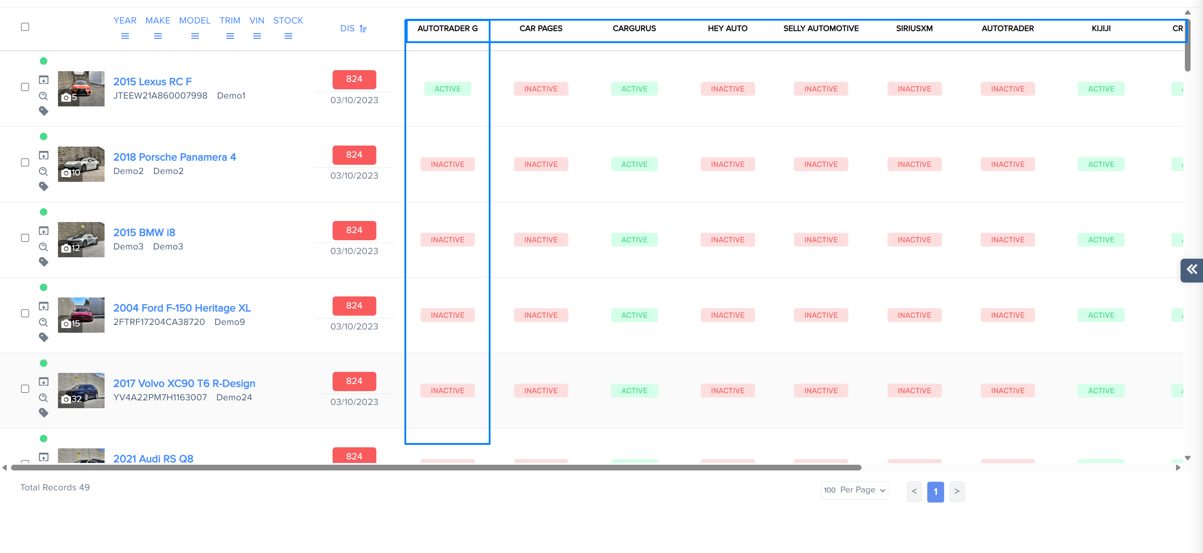
Task: Click the price tag icon for BMW i8
Action: [x=43, y=262]
